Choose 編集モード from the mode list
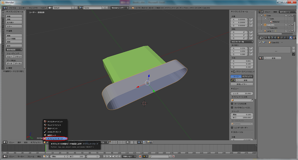 (53, 135)
